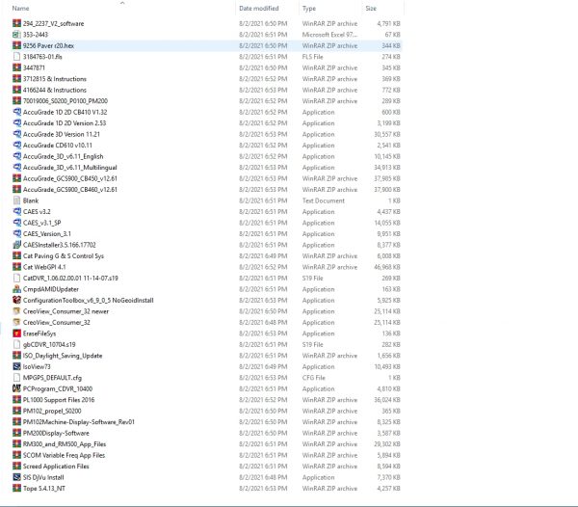Click the CFG File type cell
Image resolution: width=578 pixels, height=507 pixels.
coord(313,377)
